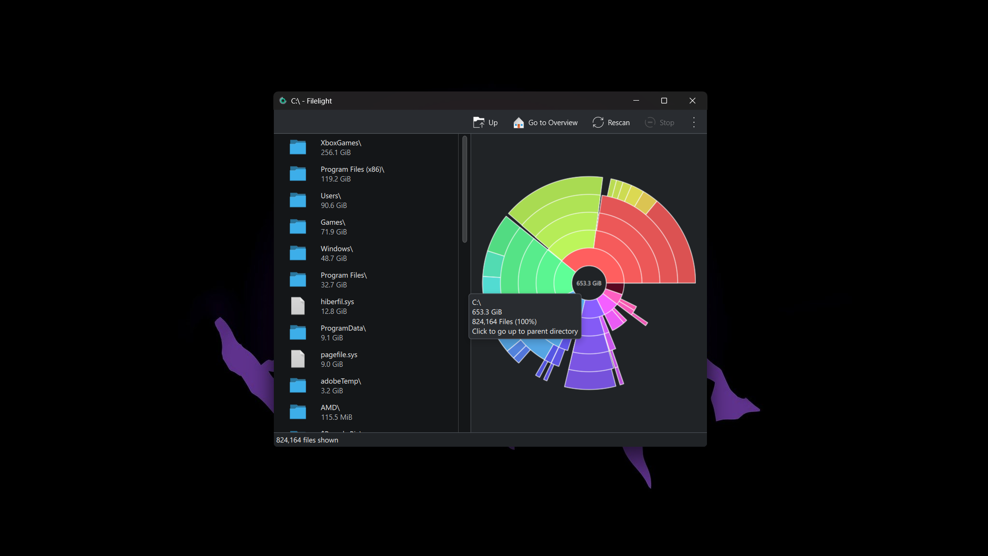Select the pagefile.sys 9.0 GiB entry text
Image resolution: width=988 pixels, height=556 pixels.
pyautogui.click(x=339, y=359)
